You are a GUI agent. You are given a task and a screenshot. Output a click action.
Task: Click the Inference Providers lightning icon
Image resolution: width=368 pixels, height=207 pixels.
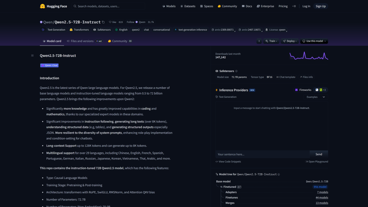(217, 90)
